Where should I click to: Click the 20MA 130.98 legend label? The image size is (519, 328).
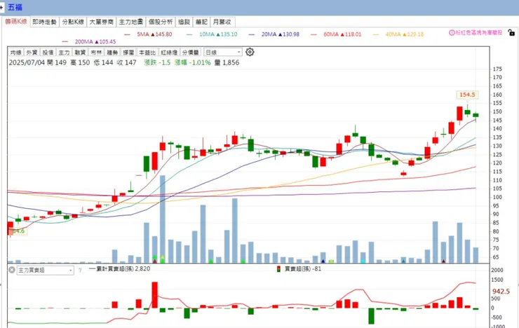coord(281,34)
